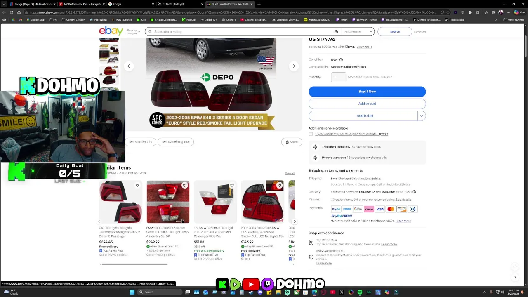Screen dimensions: 528x297
Task: Select the red tail light thumbnail
Action: 109,75
